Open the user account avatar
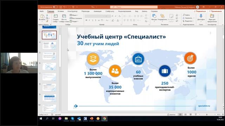Screen dimensions: 225x126 pos(198,7)
